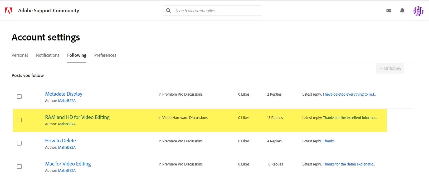
Task: Select the Metadata Display post checkbox
Action: pyautogui.click(x=19, y=96)
